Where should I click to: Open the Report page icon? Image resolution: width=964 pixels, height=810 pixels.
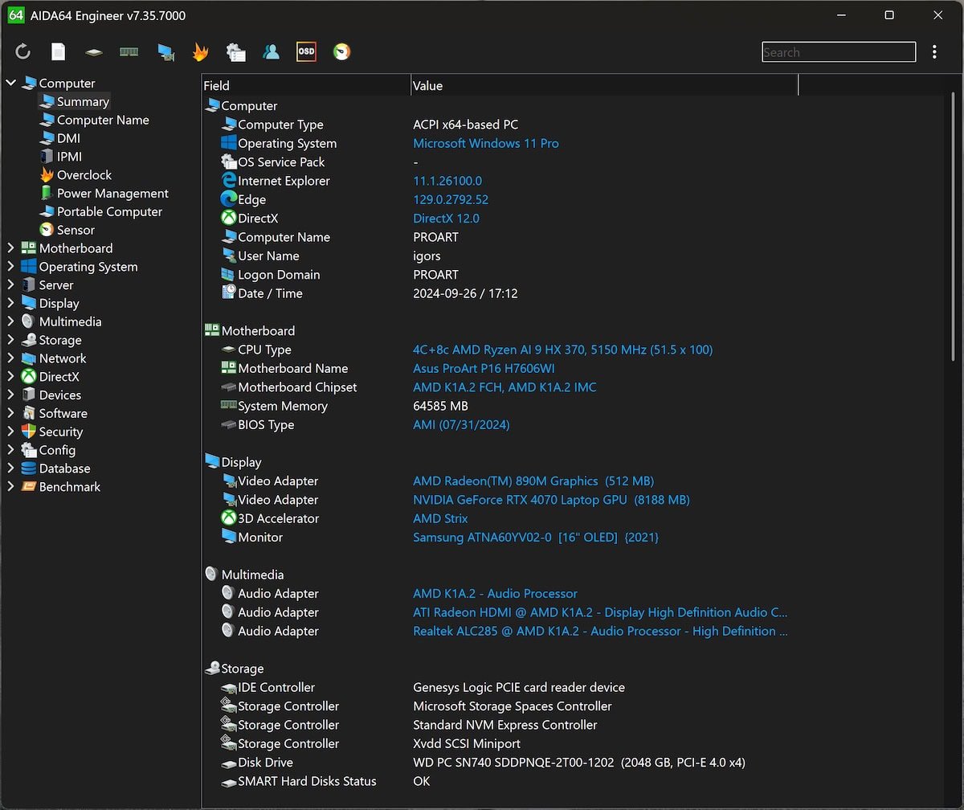pyautogui.click(x=59, y=52)
